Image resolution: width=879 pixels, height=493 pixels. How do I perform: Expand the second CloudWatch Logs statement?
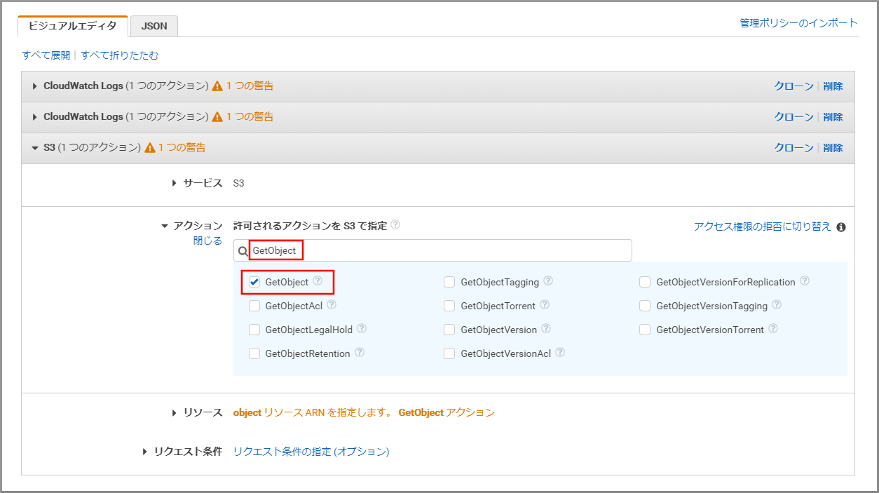(x=35, y=117)
